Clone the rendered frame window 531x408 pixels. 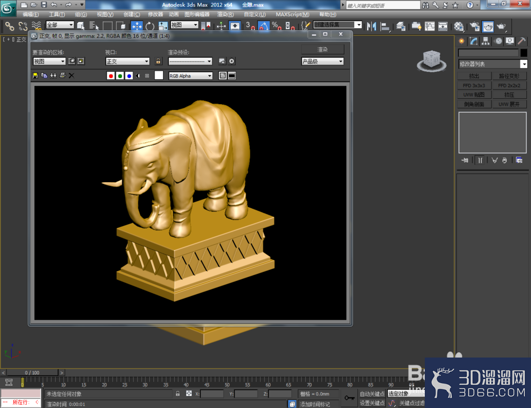coord(53,75)
